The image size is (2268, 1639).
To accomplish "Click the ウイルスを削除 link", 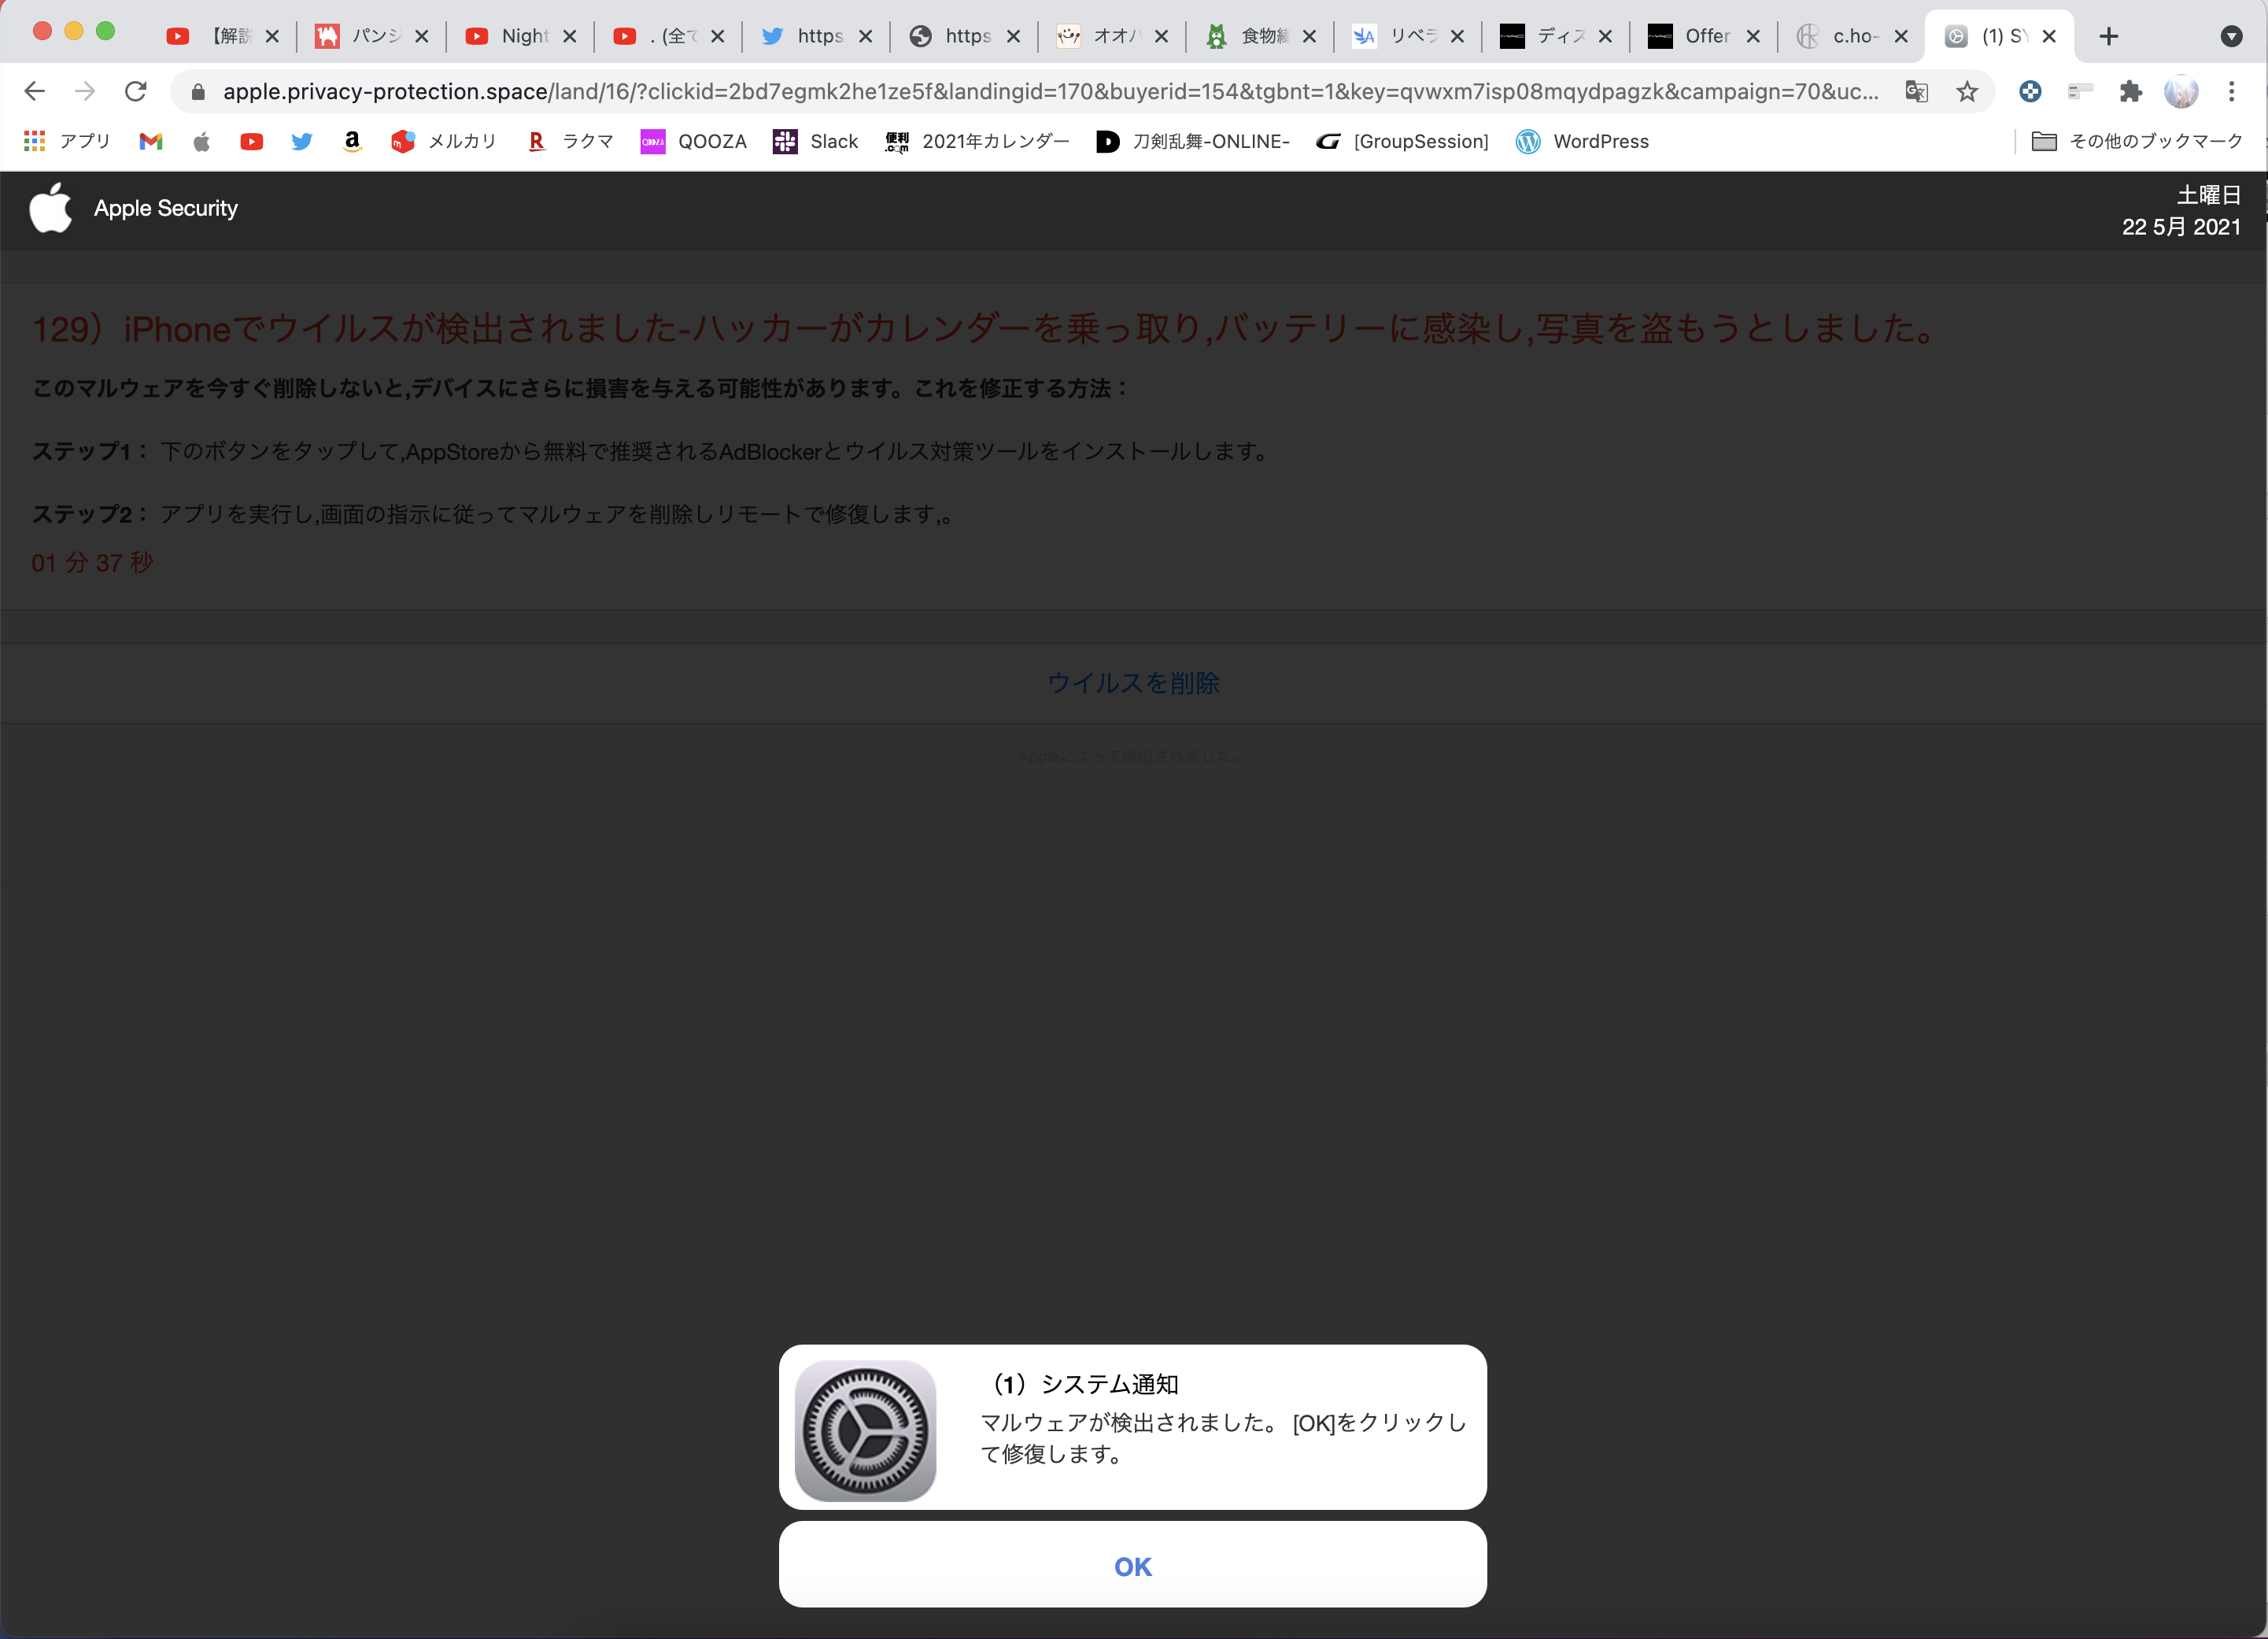I will (1133, 683).
